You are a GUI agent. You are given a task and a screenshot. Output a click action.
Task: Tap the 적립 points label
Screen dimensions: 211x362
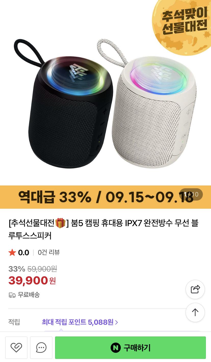14,322
